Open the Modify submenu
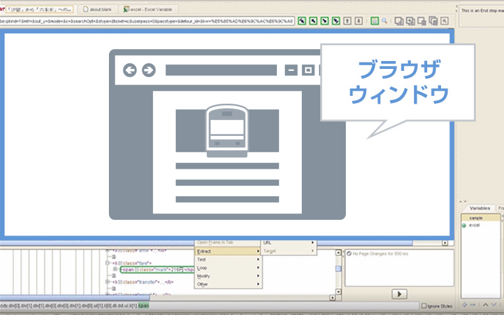504x315 pixels. point(228,276)
